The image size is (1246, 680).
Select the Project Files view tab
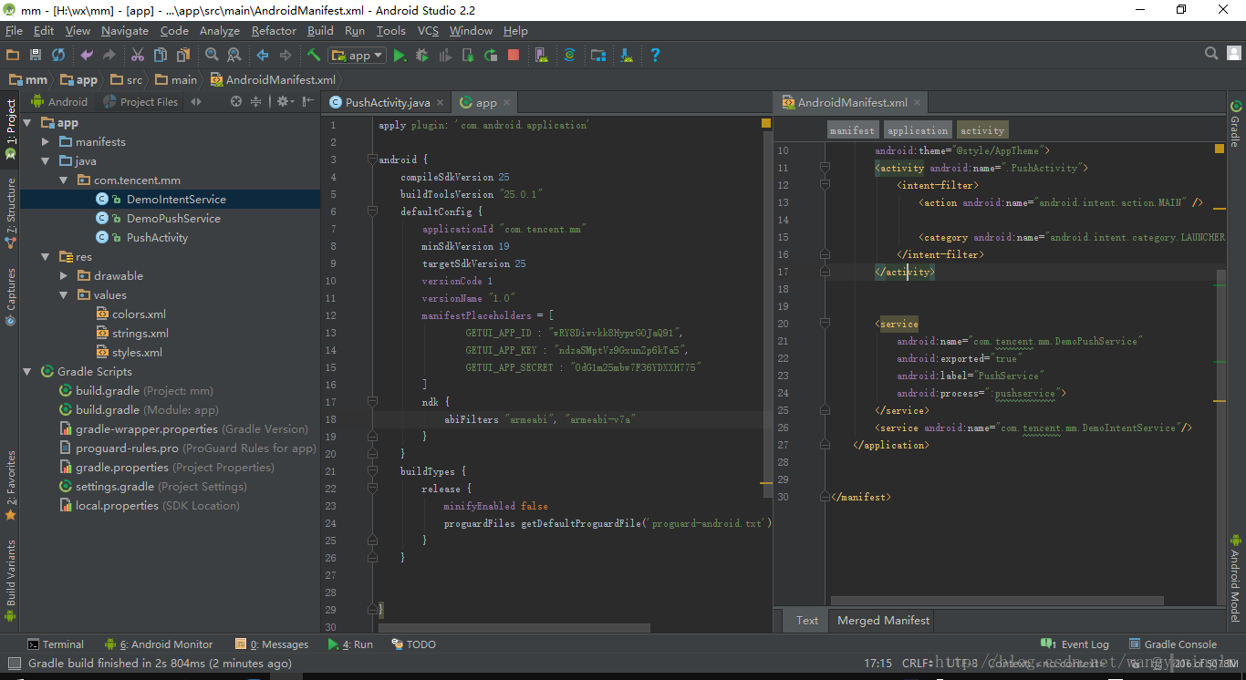[140, 102]
